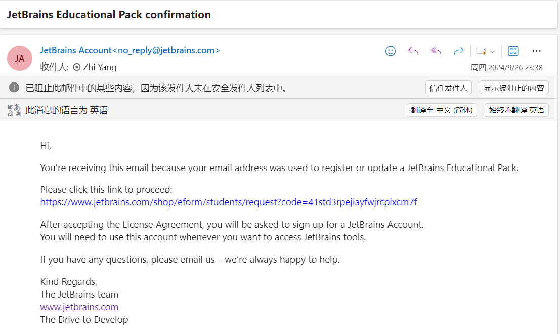The width and height of the screenshot is (560, 334).
Task: Open the three-dot more actions menu
Action: pyautogui.click(x=536, y=51)
